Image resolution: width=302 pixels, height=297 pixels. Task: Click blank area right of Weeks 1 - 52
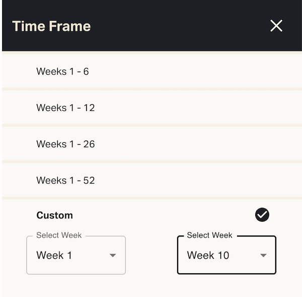click(201, 180)
